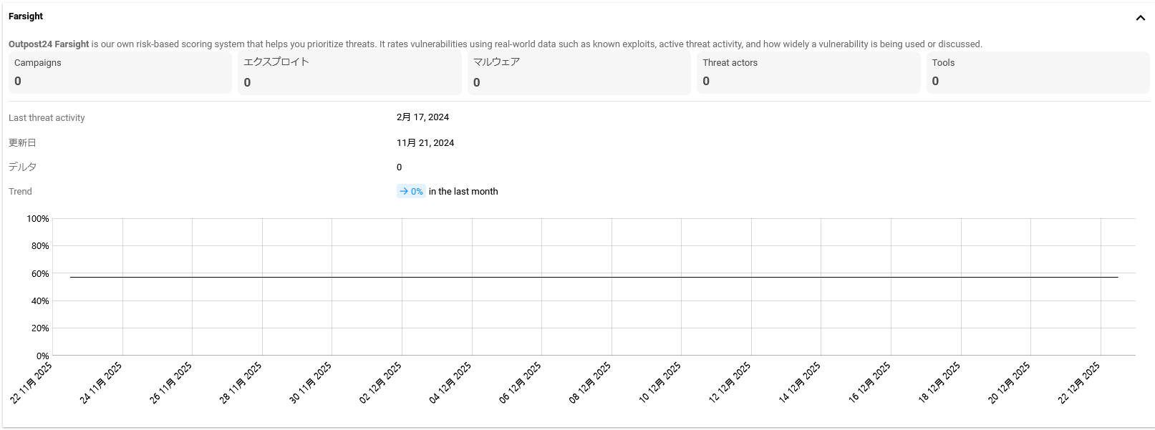Select the マルウェア stat card
1155x430 pixels.
coord(579,72)
